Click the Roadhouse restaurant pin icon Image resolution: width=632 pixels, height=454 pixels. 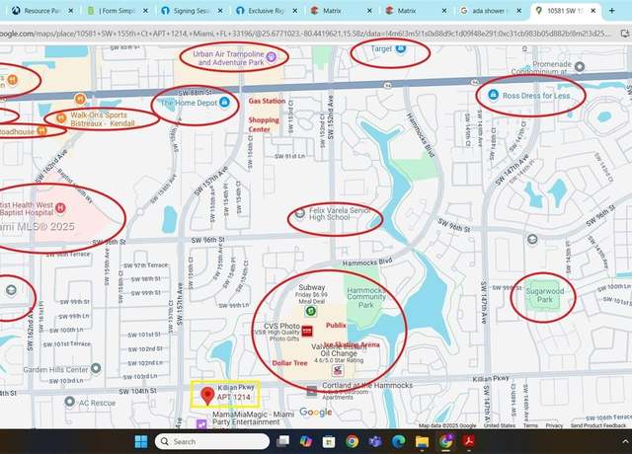click(41, 130)
